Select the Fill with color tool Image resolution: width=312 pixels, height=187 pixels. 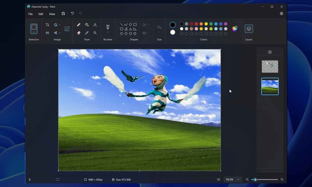pyautogui.click(x=87, y=25)
